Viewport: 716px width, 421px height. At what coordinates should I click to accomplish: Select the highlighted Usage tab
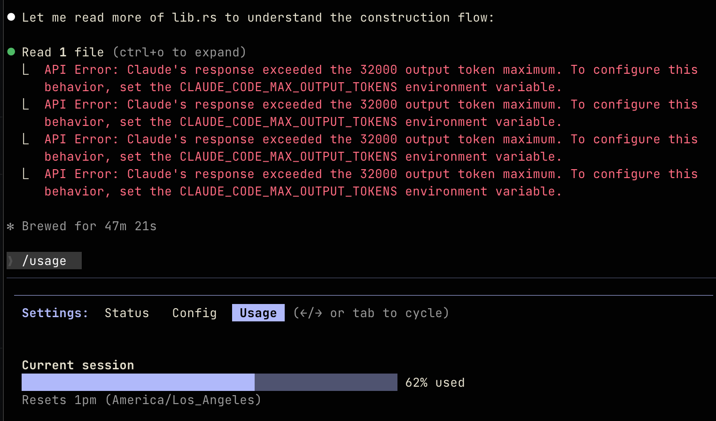pyautogui.click(x=258, y=313)
